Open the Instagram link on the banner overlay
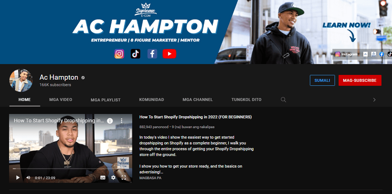The height and width of the screenshot is (194, 392). (347, 54)
